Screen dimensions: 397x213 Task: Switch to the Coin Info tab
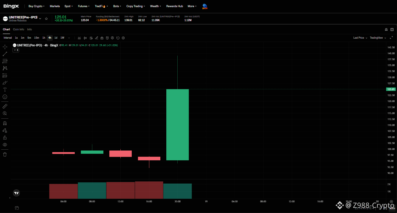coord(18,29)
